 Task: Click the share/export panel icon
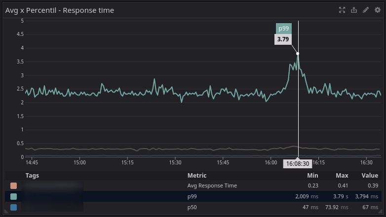pos(354,10)
